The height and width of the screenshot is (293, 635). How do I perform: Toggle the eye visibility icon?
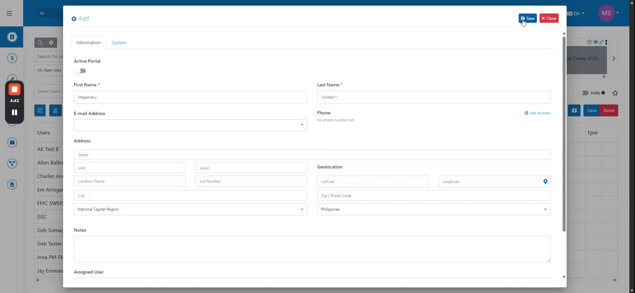coord(596,42)
